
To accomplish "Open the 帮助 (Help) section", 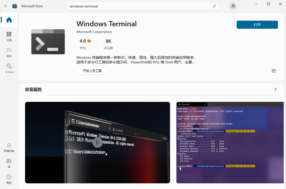I will tap(9, 179).
